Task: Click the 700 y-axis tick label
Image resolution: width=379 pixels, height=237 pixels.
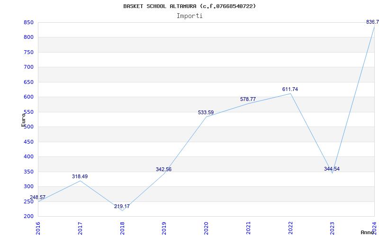Action: [x=28, y=67]
